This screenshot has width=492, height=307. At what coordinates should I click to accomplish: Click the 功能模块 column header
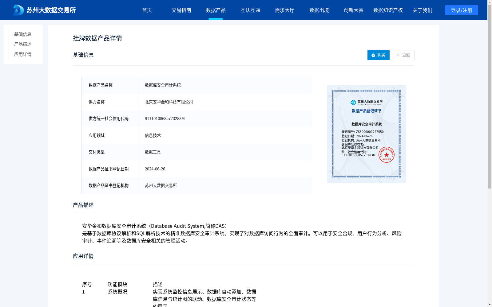pos(117,284)
